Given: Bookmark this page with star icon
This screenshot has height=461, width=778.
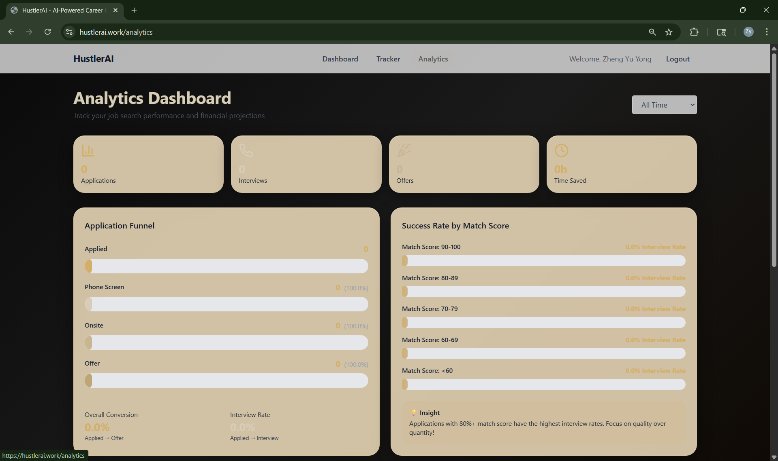Looking at the screenshot, I should pos(669,32).
